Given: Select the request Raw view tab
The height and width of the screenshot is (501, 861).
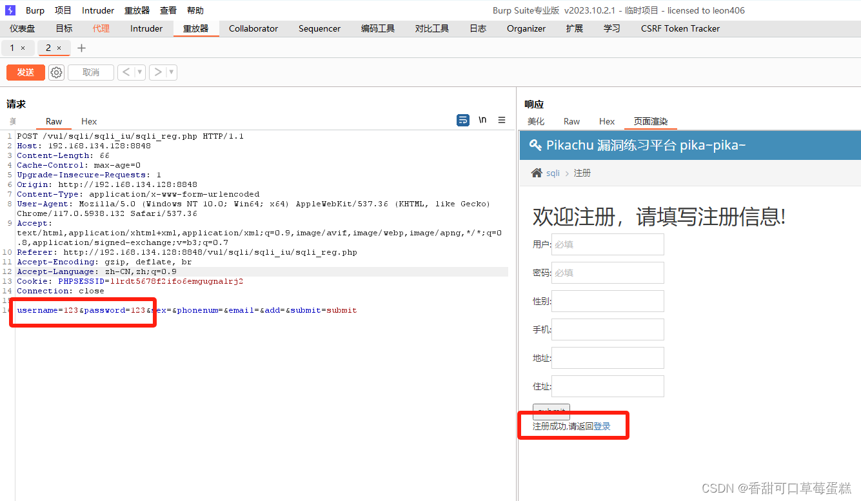Looking at the screenshot, I should pyautogui.click(x=54, y=121).
